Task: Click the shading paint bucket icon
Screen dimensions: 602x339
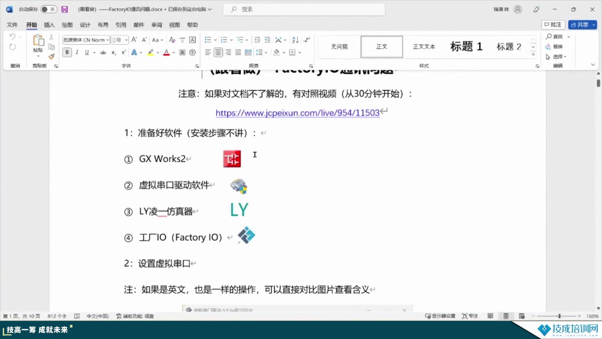Action: tap(277, 52)
